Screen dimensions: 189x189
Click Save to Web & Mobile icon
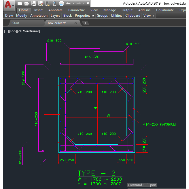coord(54,3)
